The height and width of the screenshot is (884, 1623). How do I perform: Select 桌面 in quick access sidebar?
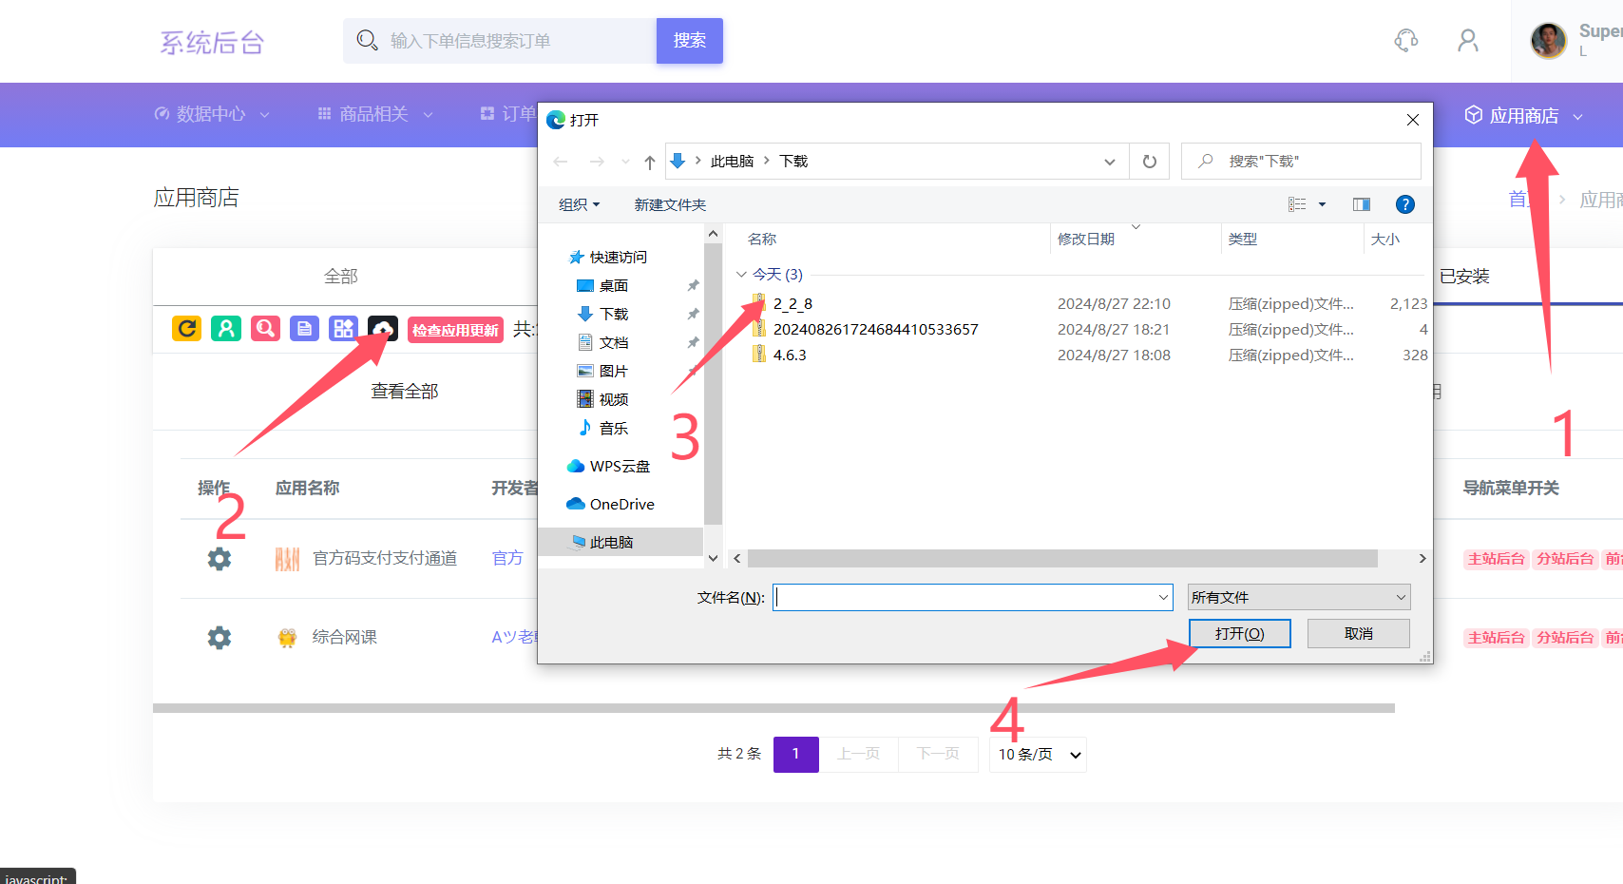point(613,286)
